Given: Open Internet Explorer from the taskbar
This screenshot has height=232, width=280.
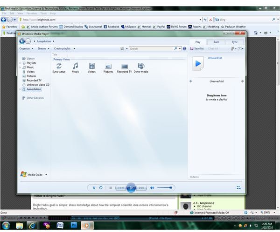Looking at the screenshot, I should coord(32,225).
